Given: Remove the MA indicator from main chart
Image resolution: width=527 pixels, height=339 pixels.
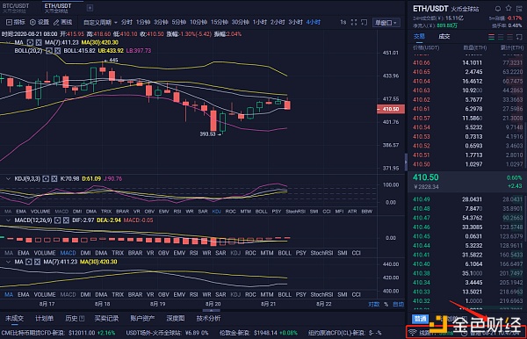Looking at the screenshot, I should click(x=39, y=42).
